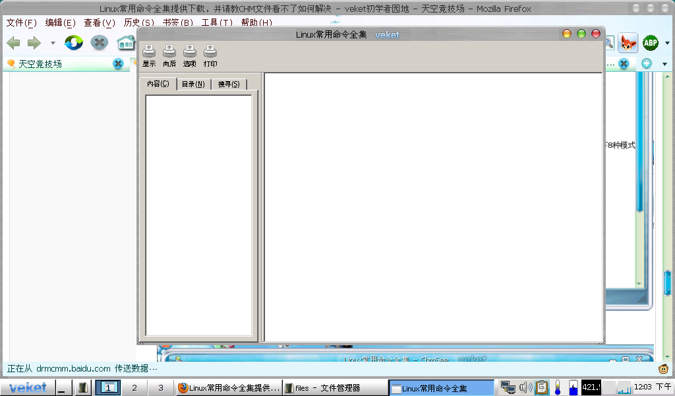Click the volume speaker tray icon

(x=525, y=387)
